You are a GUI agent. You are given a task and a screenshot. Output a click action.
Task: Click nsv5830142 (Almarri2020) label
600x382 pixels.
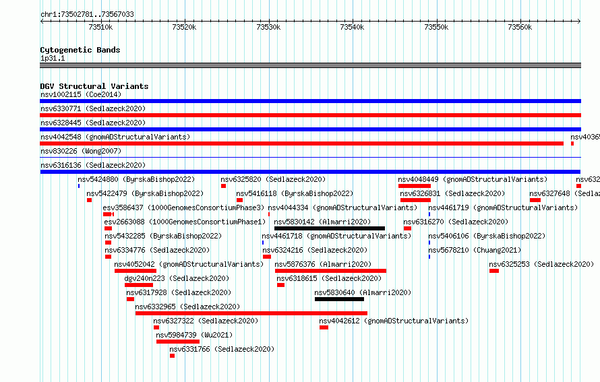pyautogui.click(x=322, y=222)
